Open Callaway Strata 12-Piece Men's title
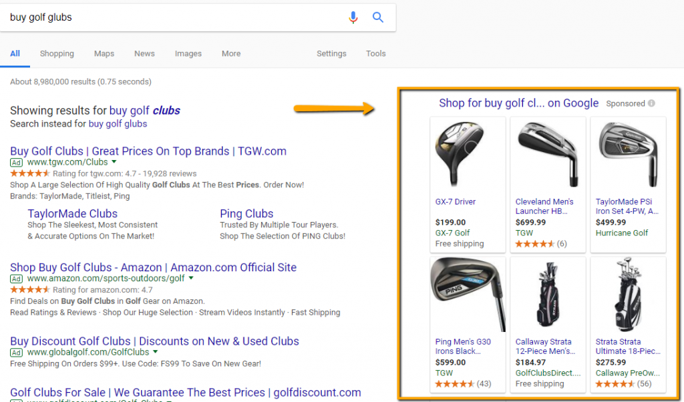Viewport: 684px width, 402px height. tap(545, 347)
